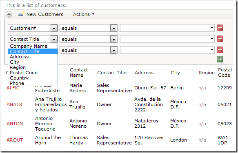Click the '120 Hanover Sq.' address cell

pos(149,140)
